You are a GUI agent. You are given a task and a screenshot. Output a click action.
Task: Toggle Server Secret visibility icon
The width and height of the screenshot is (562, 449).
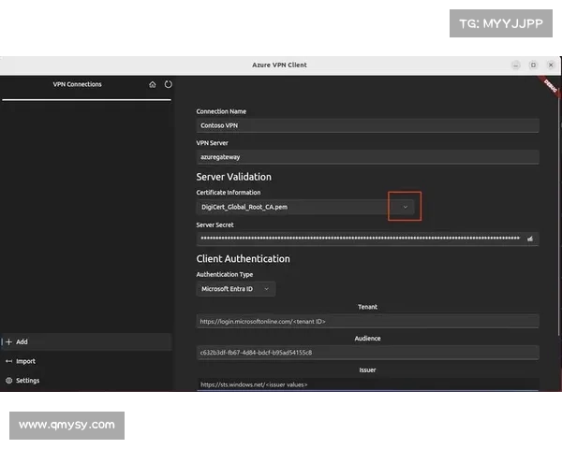530,239
